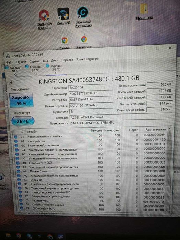
Task: Click the status circle icon of row AA
Action: coord(19,171)
